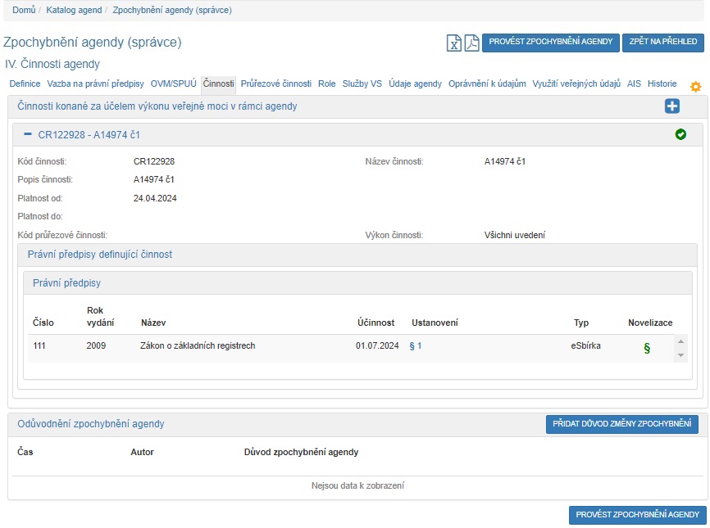Open the OVM/SPUÚ tab
This screenshot has height=528, width=710.
pos(173,83)
